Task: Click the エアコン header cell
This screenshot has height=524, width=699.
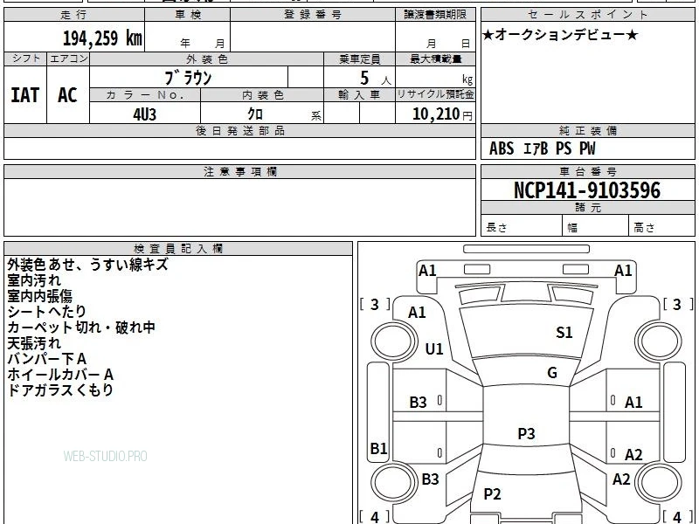Action: tap(68, 59)
